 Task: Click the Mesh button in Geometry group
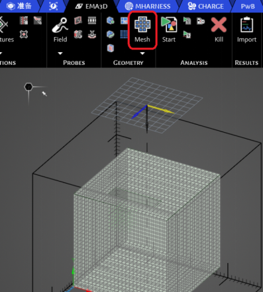(x=142, y=30)
